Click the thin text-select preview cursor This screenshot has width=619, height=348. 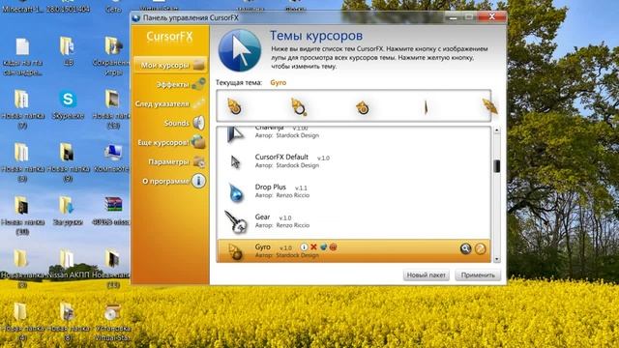click(426, 107)
